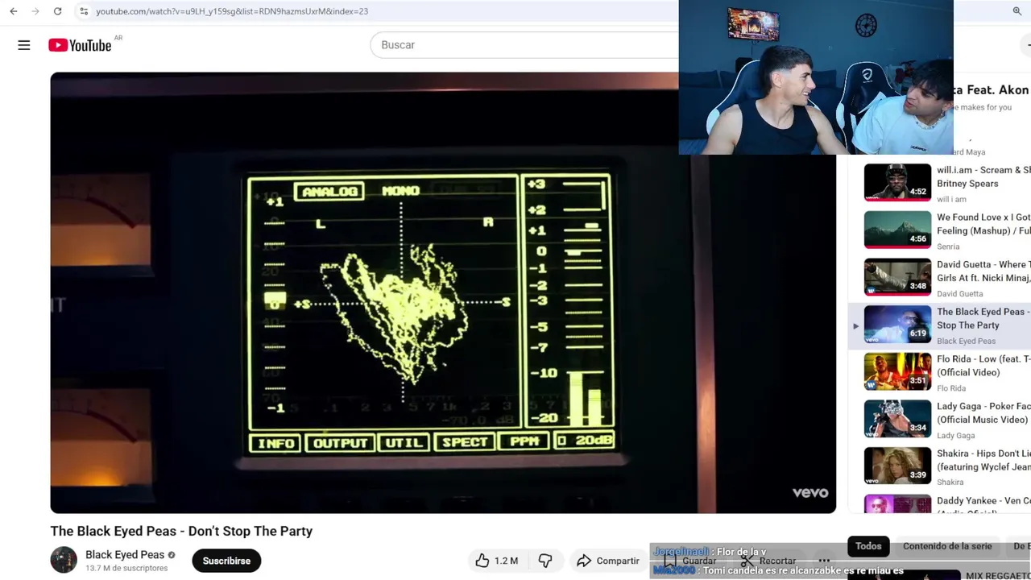This screenshot has width=1031, height=580.
Task: Click the Senria channel name
Action: (x=948, y=246)
